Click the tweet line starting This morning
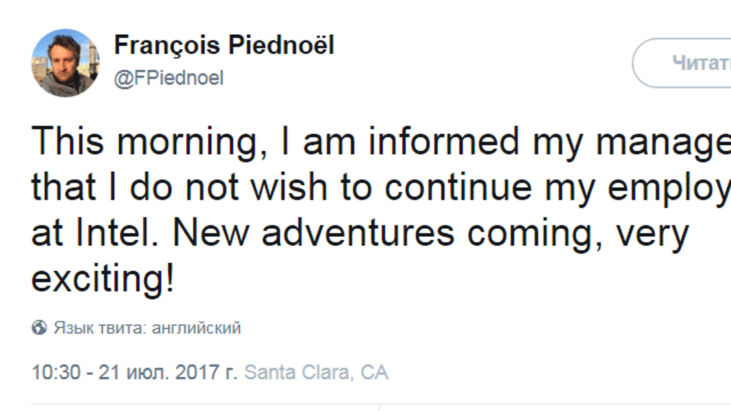 [365, 141]
